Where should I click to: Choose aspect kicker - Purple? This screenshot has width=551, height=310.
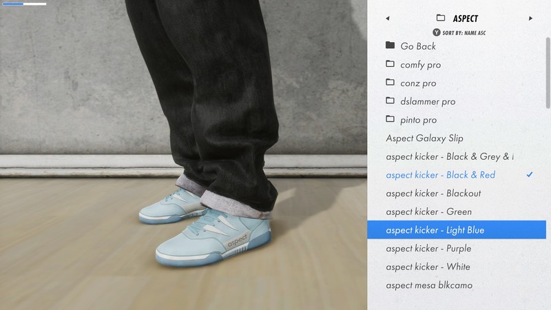[428, 249]
